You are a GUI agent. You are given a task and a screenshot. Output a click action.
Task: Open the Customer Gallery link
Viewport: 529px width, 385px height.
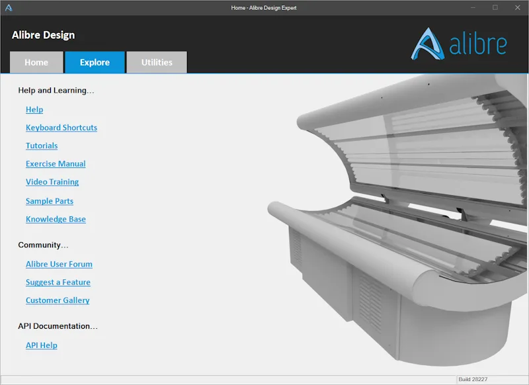tap(58, 300)
